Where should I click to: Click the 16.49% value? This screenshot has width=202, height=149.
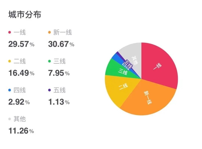pos(21,73)
